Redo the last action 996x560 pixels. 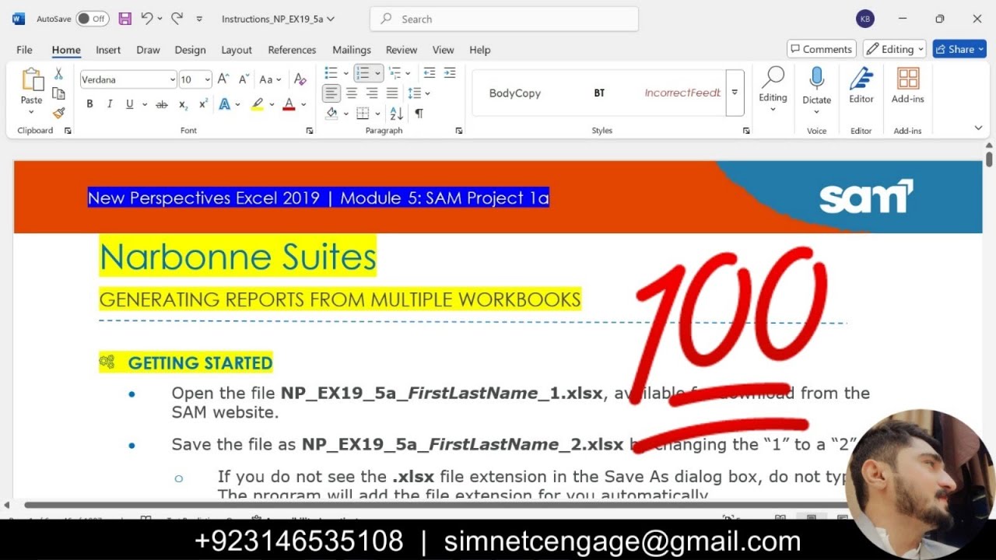tap(177, 19)
